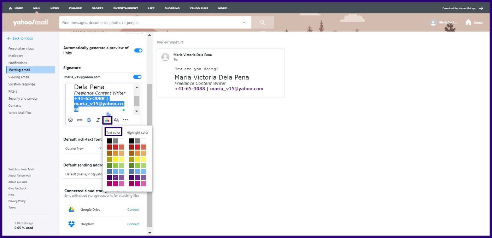Open SHOPPING in the top navigation
Screen dimensions: 492x238
(x=172, y=8)
